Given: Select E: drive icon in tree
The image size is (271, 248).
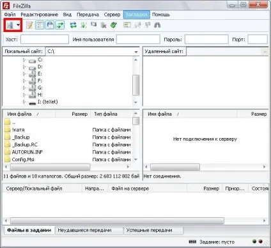Looking at the screenshot, I should (x=33, y=74).
